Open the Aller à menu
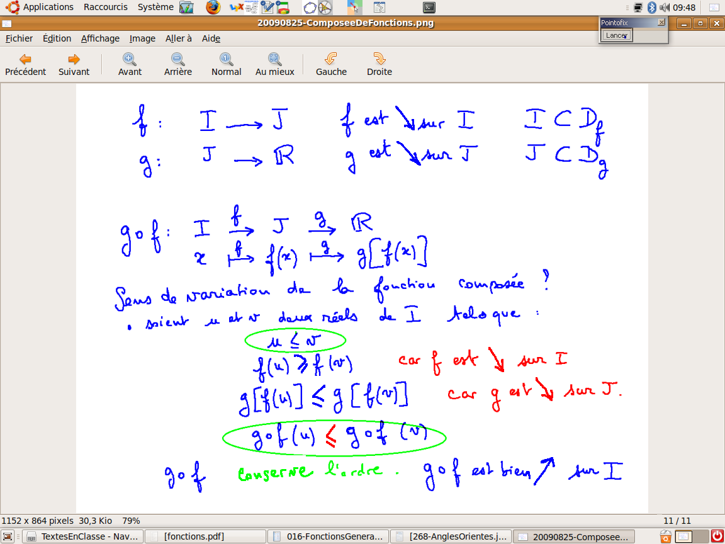 pos(179,38)
